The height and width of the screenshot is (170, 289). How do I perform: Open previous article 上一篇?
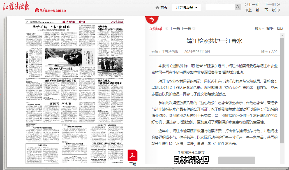(175, 28)
